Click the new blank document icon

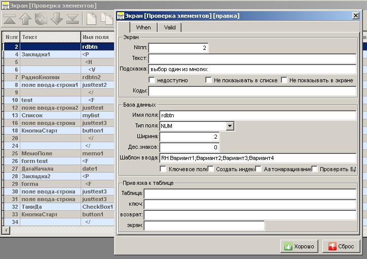[x=91, y=19]
